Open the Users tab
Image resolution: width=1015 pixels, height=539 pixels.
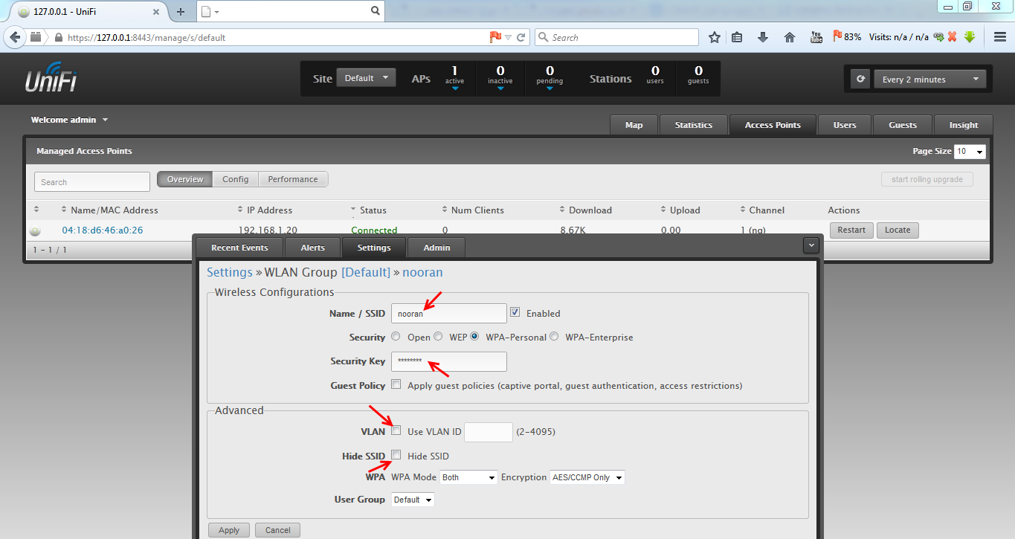click(845, 125)
